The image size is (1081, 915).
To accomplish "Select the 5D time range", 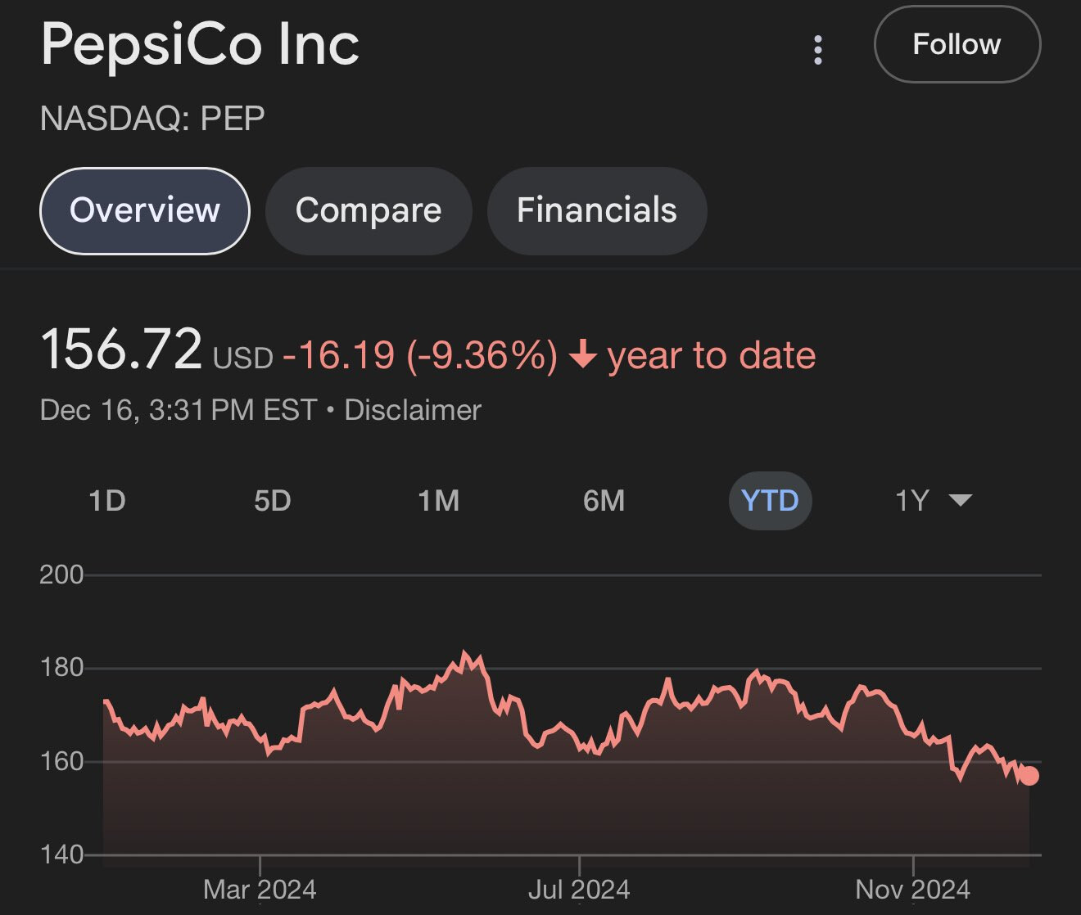I will pyautogui.click(x=273, y=500).
